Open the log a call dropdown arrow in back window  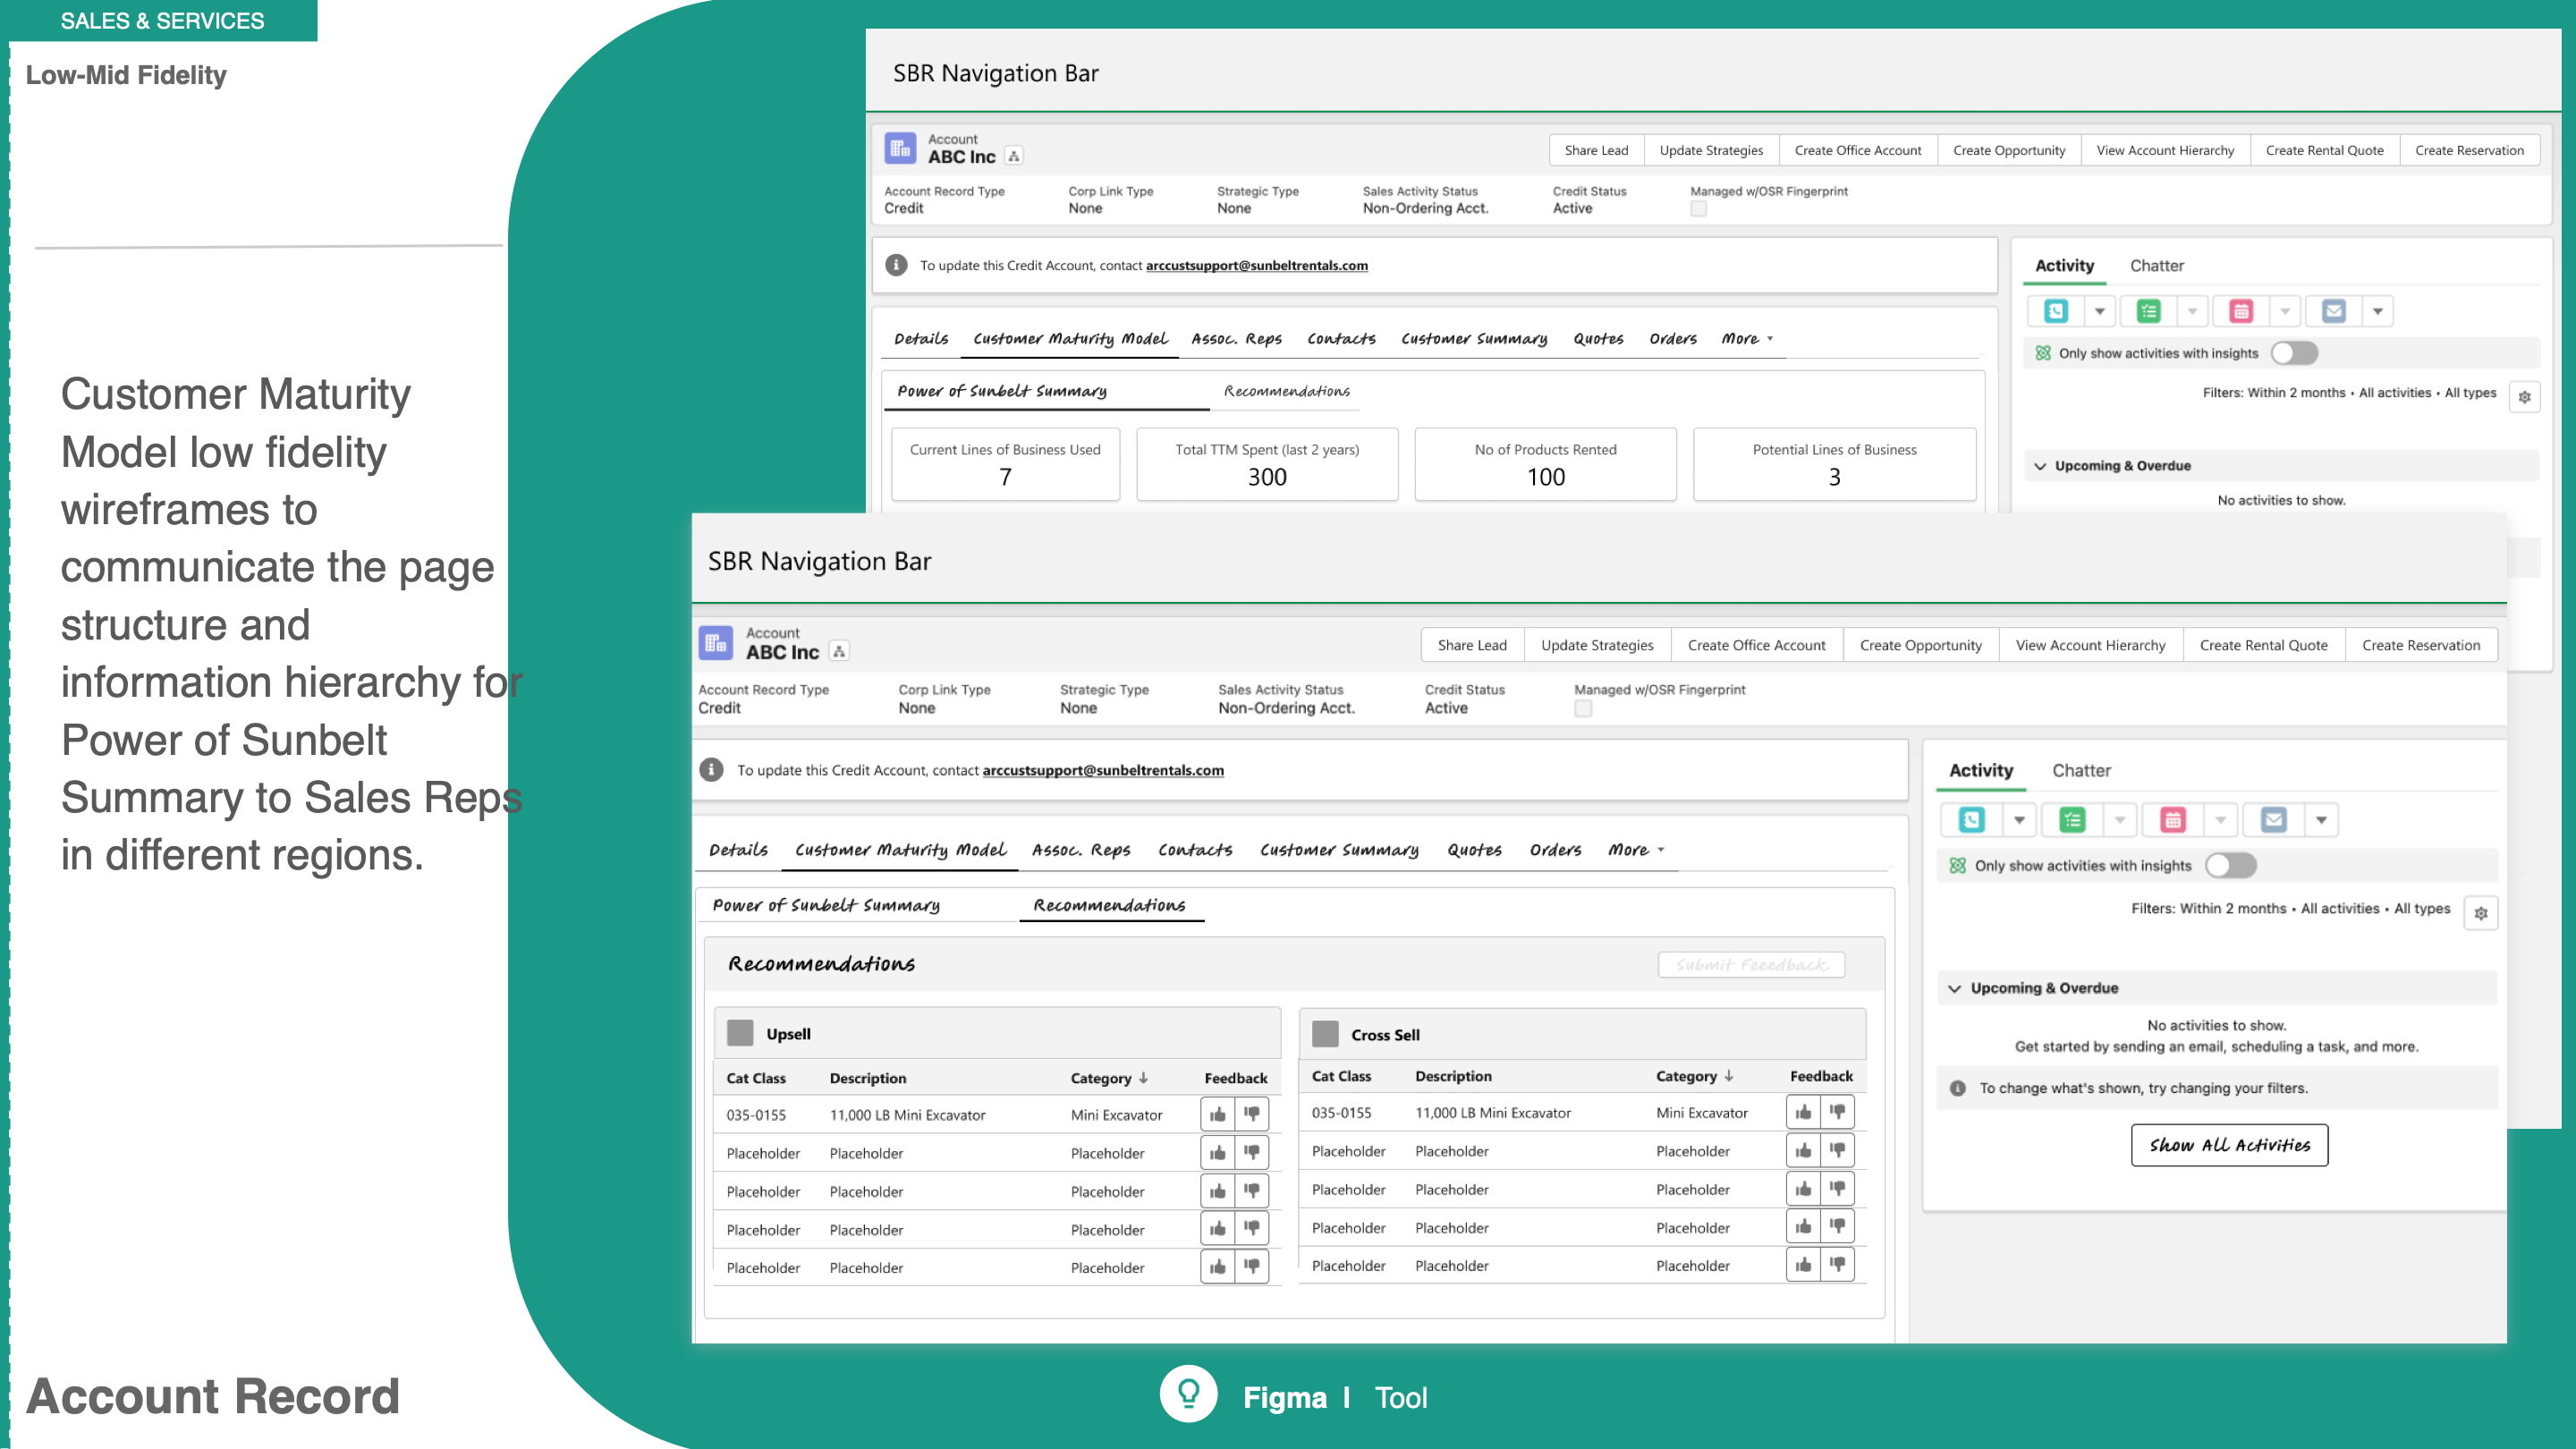(x=2100, y=311)
